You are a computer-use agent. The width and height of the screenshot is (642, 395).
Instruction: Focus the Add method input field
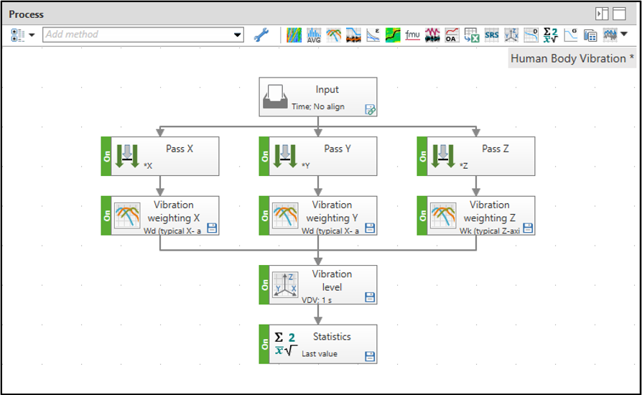[x=137, y=34]
